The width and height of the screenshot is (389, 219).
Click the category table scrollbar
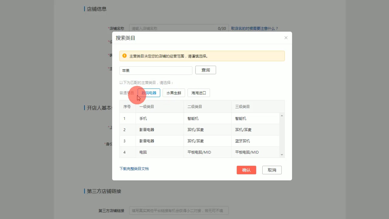coord(282,134)
